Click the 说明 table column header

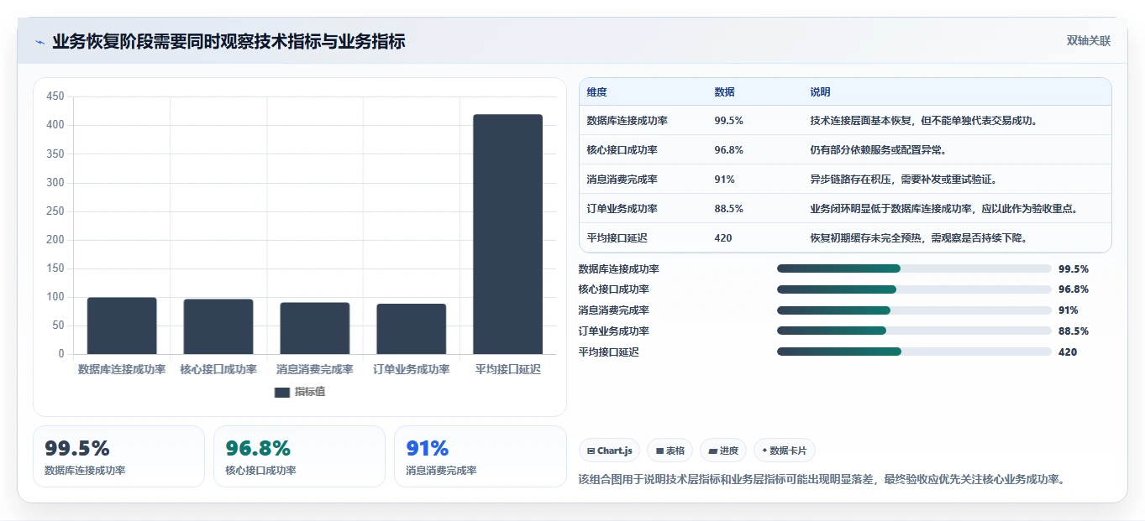pyautogui.click(x=820, y=92)
